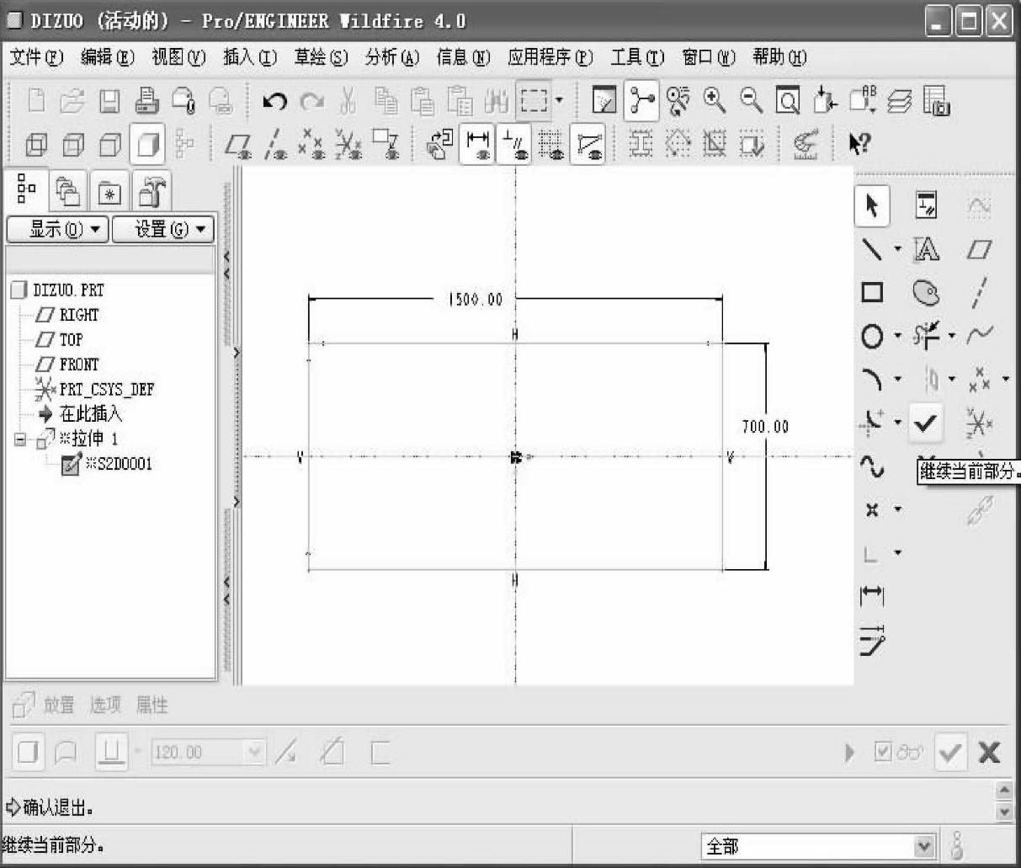Click the Refit view icon

click(788, 102)
